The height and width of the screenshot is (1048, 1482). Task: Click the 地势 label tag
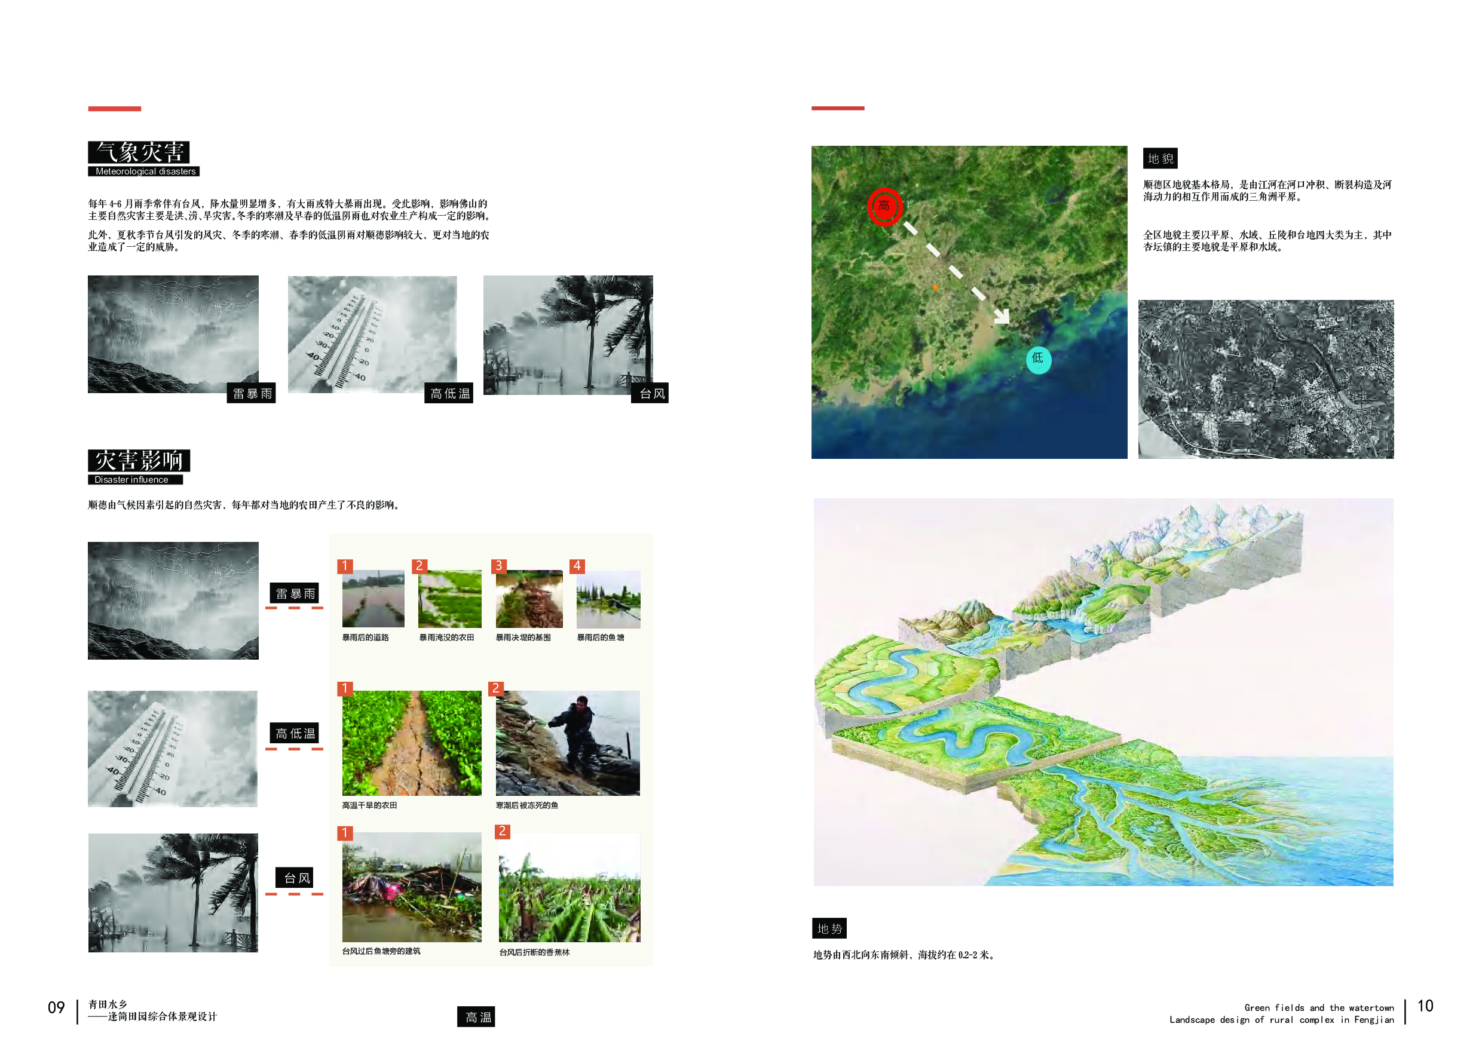(x=829, y=928)
